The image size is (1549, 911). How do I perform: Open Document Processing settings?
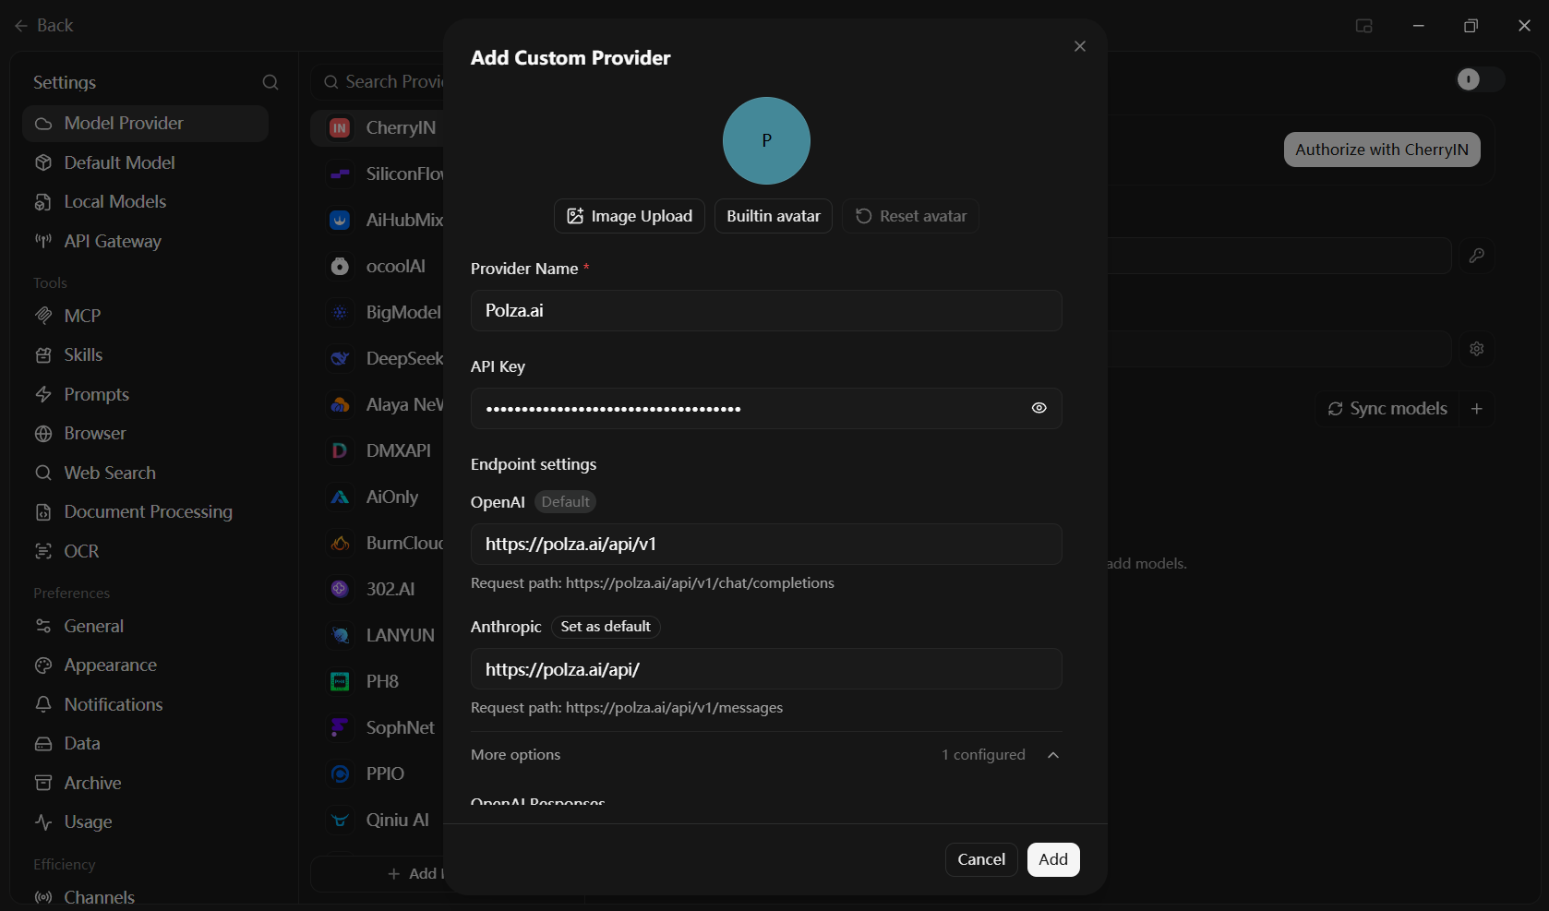[x=145, y=512]
